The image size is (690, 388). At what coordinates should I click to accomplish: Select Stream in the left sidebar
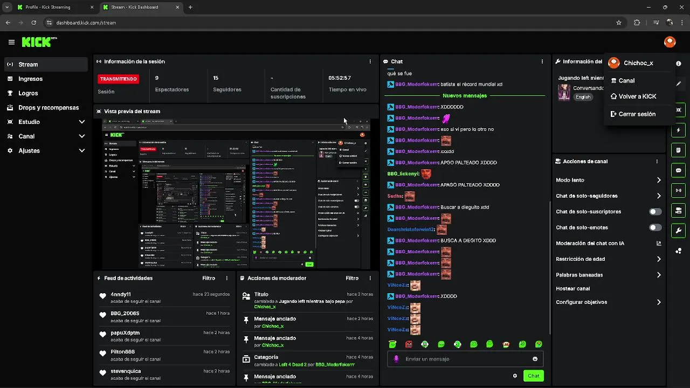[x=45, y=64]
